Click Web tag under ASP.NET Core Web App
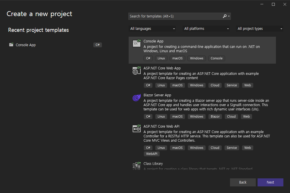Image resolution: width=290 pixels, height=193 pixels. click(248, 85)
